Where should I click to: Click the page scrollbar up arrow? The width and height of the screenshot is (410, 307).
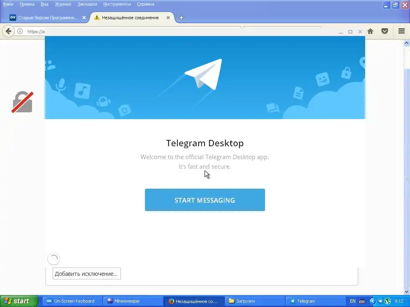pyautogui.click(x=406, y=43)
